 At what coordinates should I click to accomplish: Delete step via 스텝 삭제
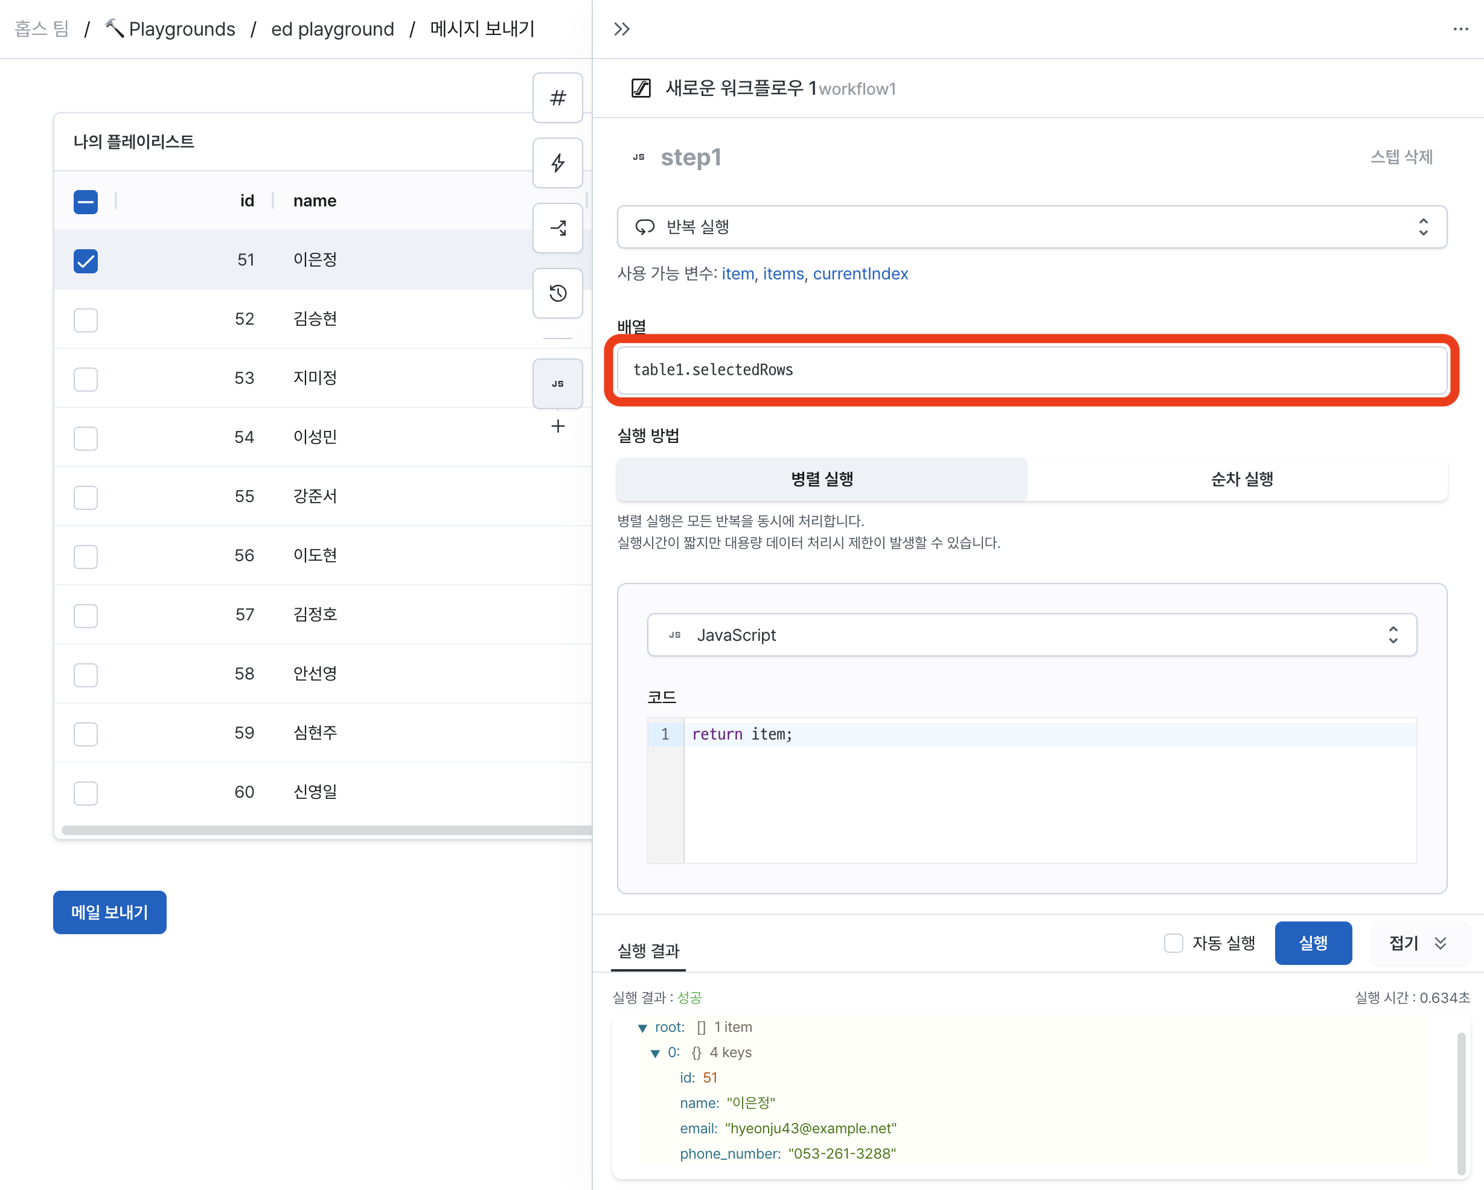tap(1401, 157)
